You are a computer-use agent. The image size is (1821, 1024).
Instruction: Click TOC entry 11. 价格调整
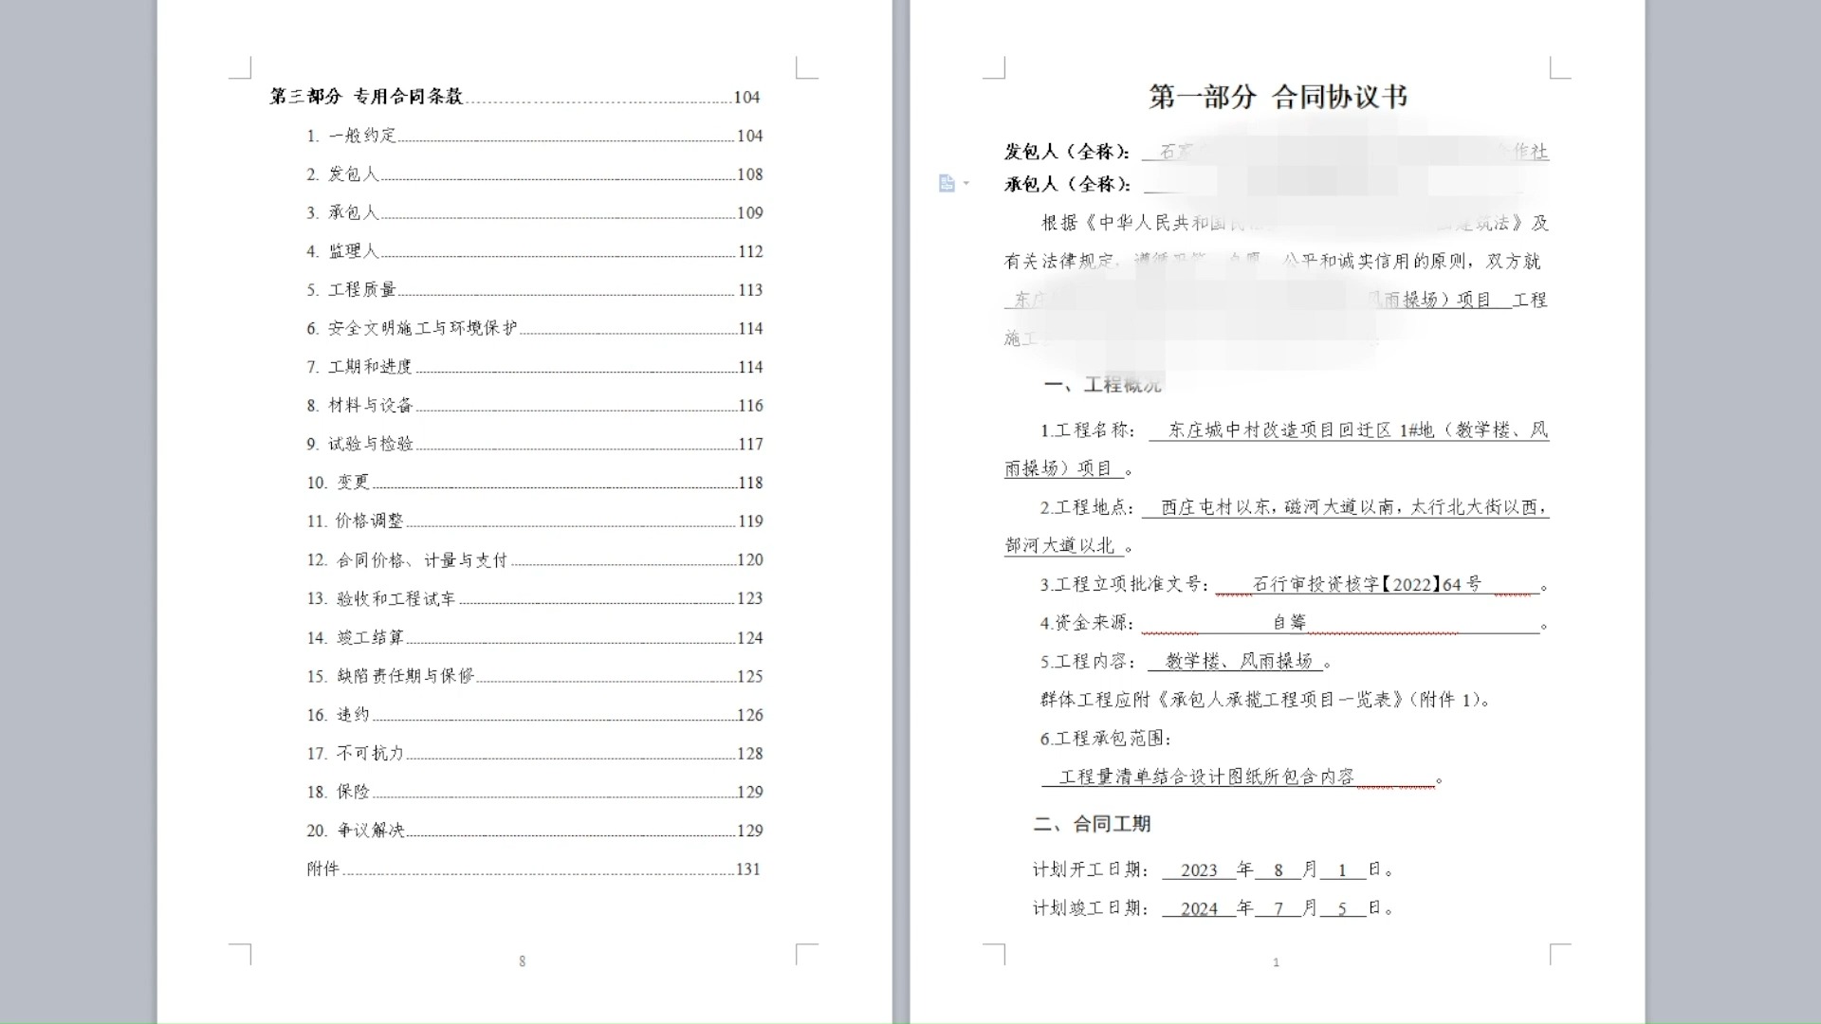pos(534,521)
